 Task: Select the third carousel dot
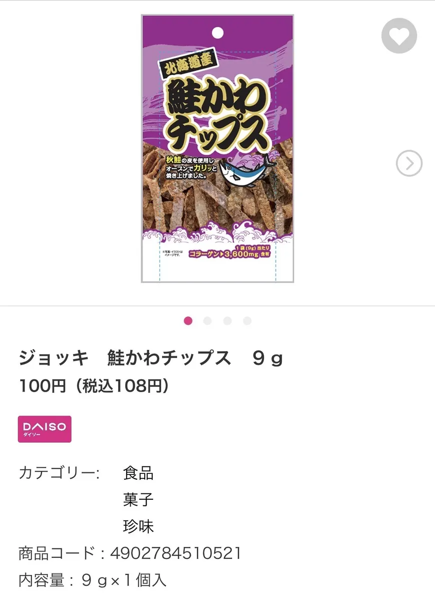click(227, 321)
